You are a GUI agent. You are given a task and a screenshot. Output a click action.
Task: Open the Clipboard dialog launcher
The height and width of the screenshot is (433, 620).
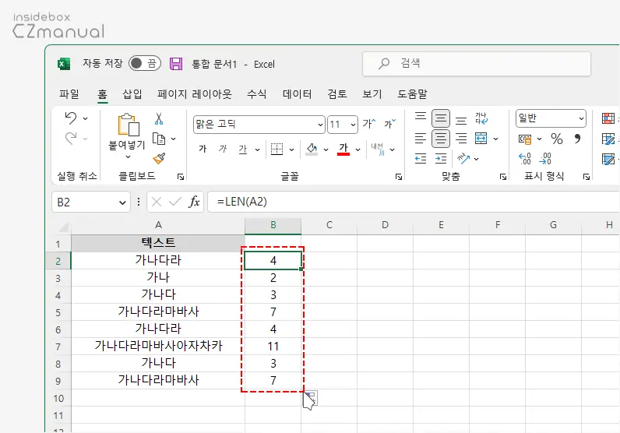click(181, 177)
